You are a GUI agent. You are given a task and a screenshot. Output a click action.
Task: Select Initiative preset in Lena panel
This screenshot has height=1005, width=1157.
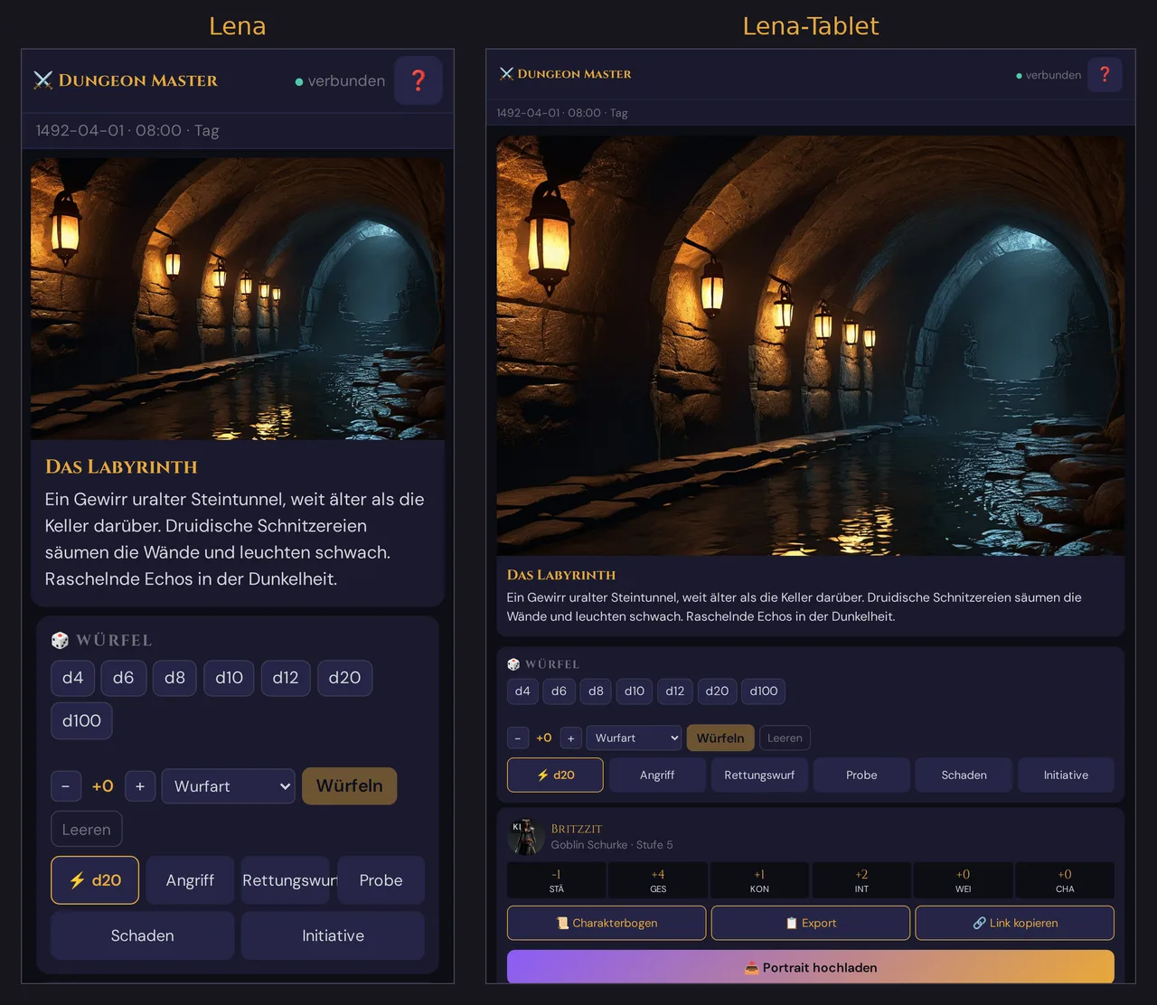click(333, 935)
